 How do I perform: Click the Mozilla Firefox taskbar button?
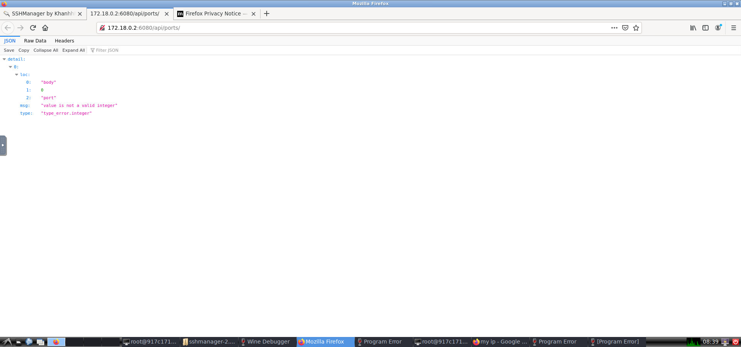click(x=325, y=342)
